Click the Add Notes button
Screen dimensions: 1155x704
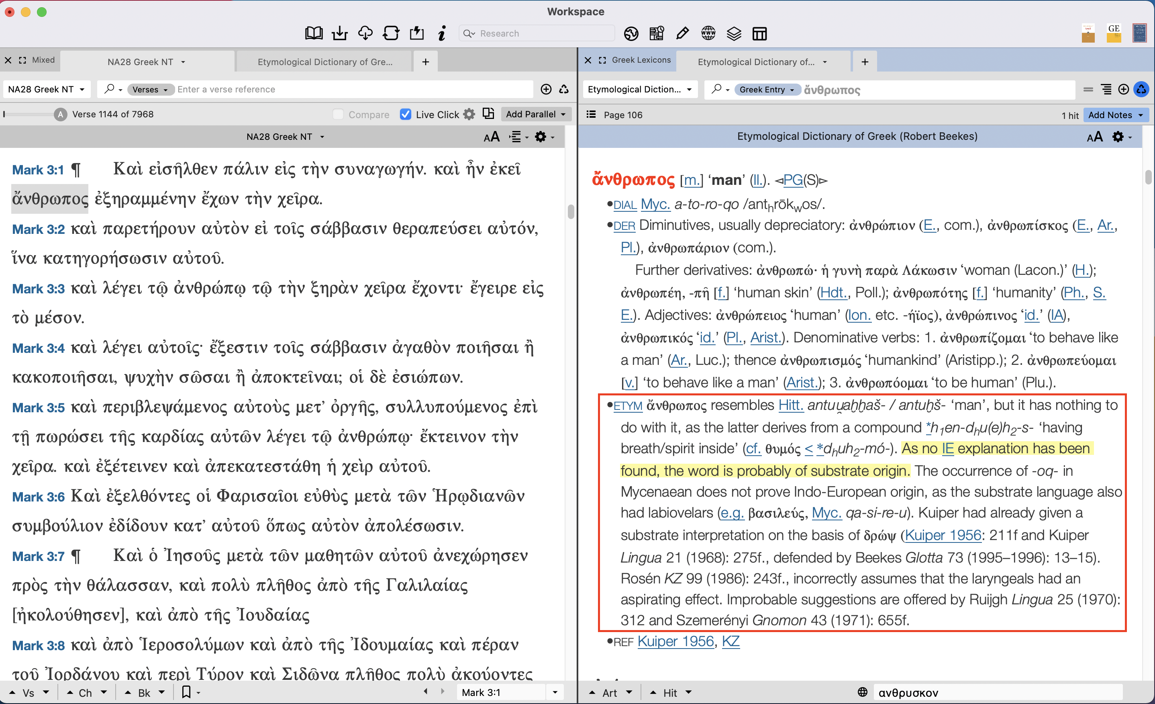[1114, 115]
